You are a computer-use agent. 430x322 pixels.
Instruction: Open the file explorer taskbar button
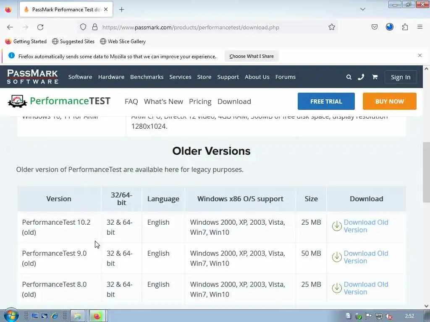(77, 316)
